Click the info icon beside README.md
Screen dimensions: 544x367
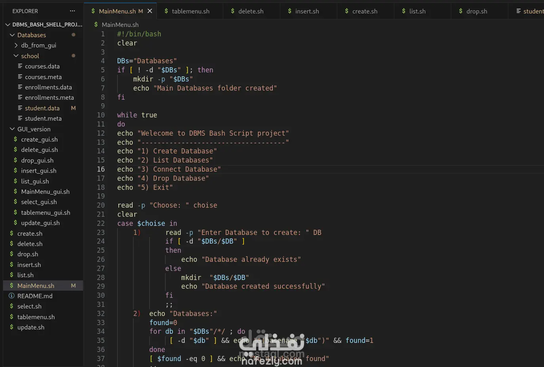(x=11, y=296)
